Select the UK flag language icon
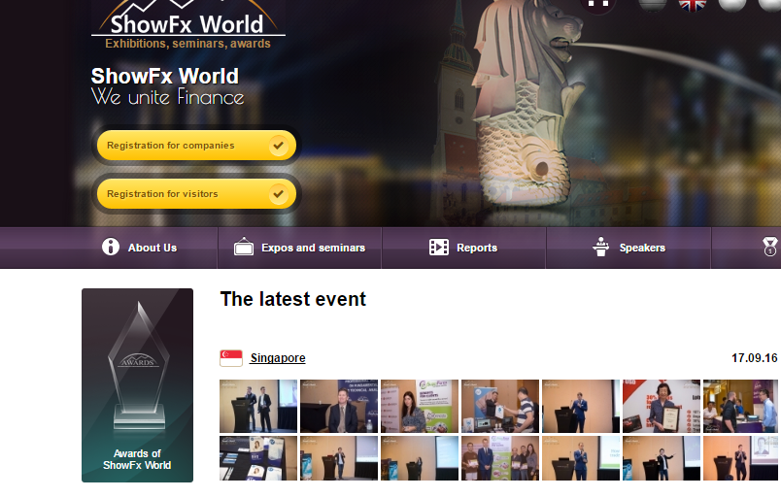Image resolution: width=781 pixels, height=498 pixels. click(x=692, y=4)
